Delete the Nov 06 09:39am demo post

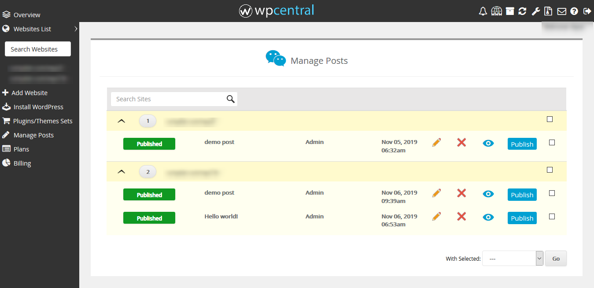click(461, 193)
